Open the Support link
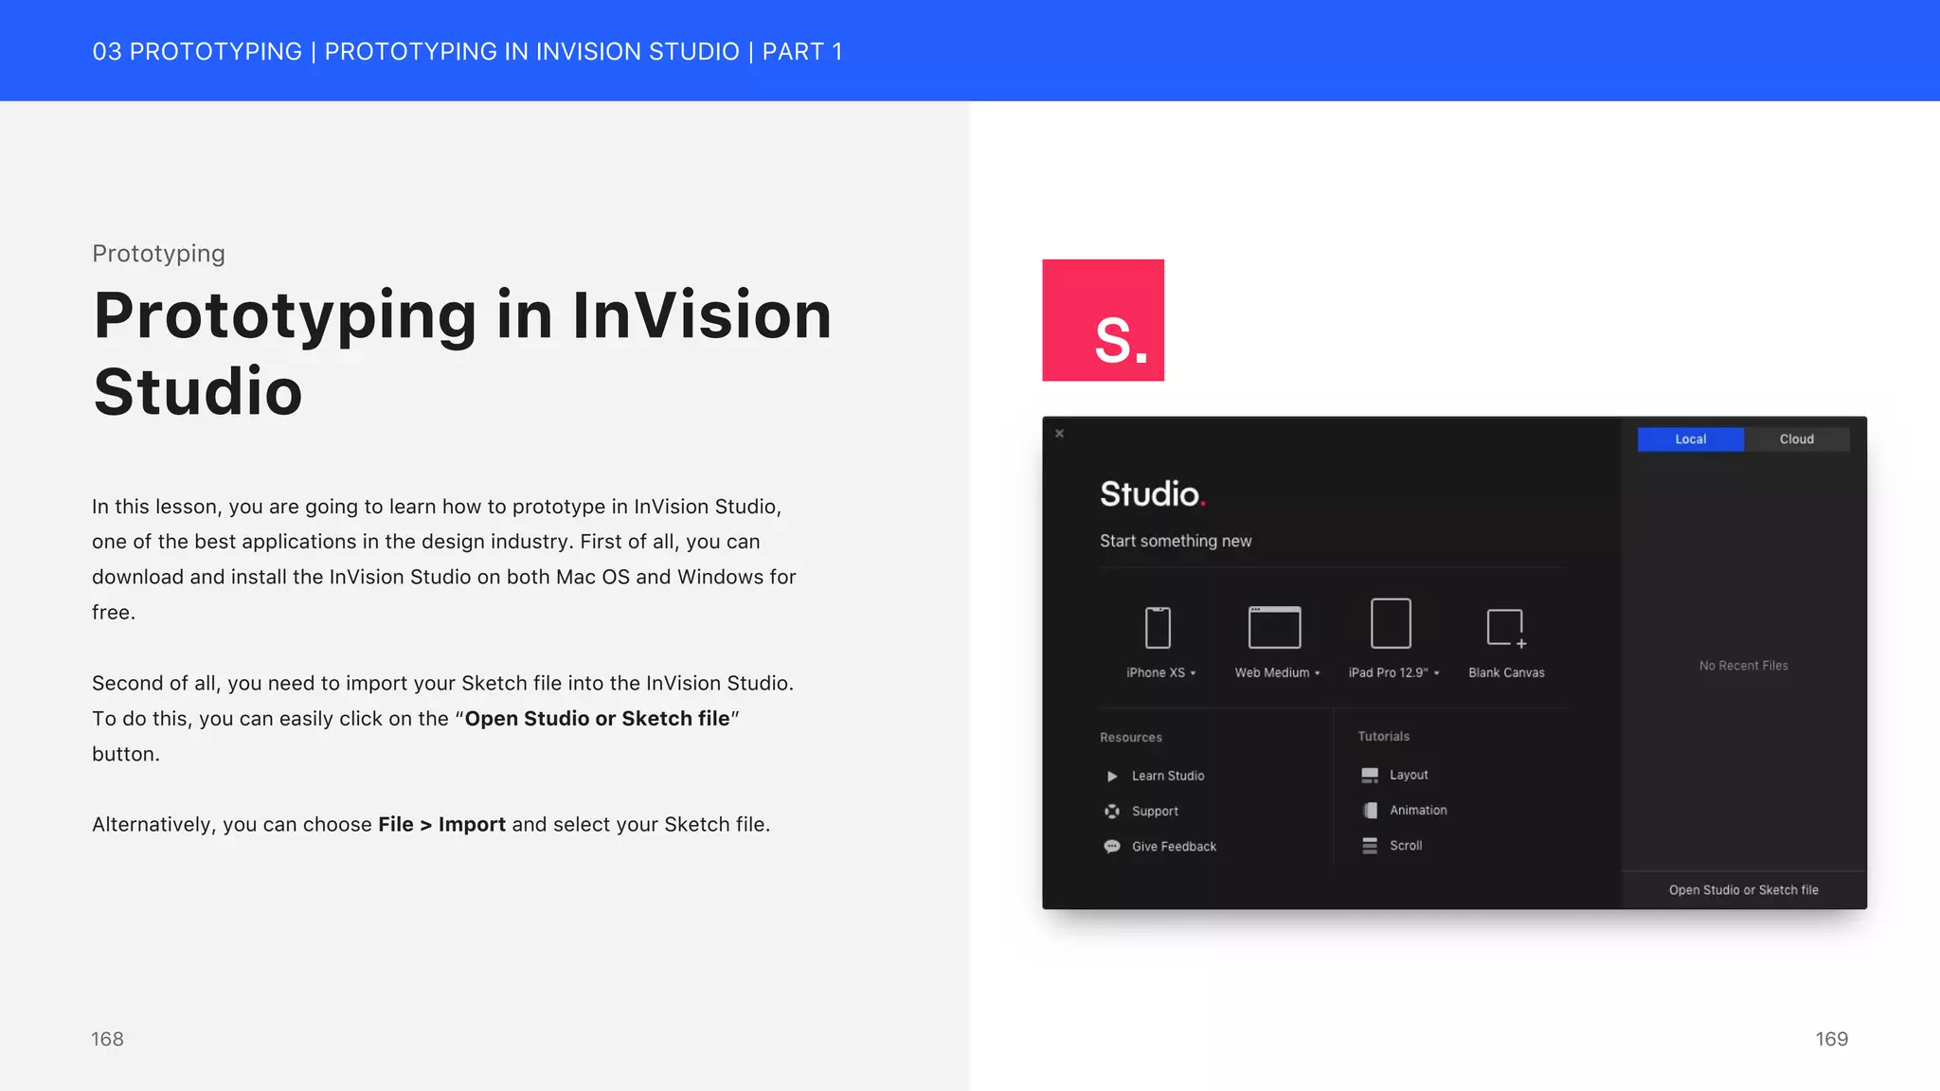 pyautogui.click(x=1155, y=812)
